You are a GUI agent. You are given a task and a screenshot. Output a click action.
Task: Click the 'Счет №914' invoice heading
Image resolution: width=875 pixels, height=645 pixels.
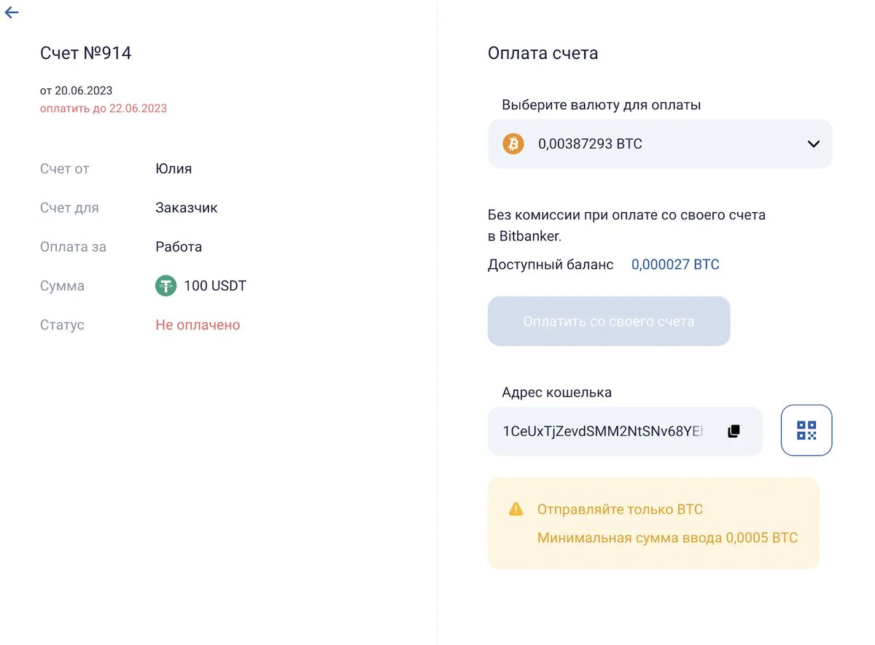pyautogui.click(x=86, y=53)
